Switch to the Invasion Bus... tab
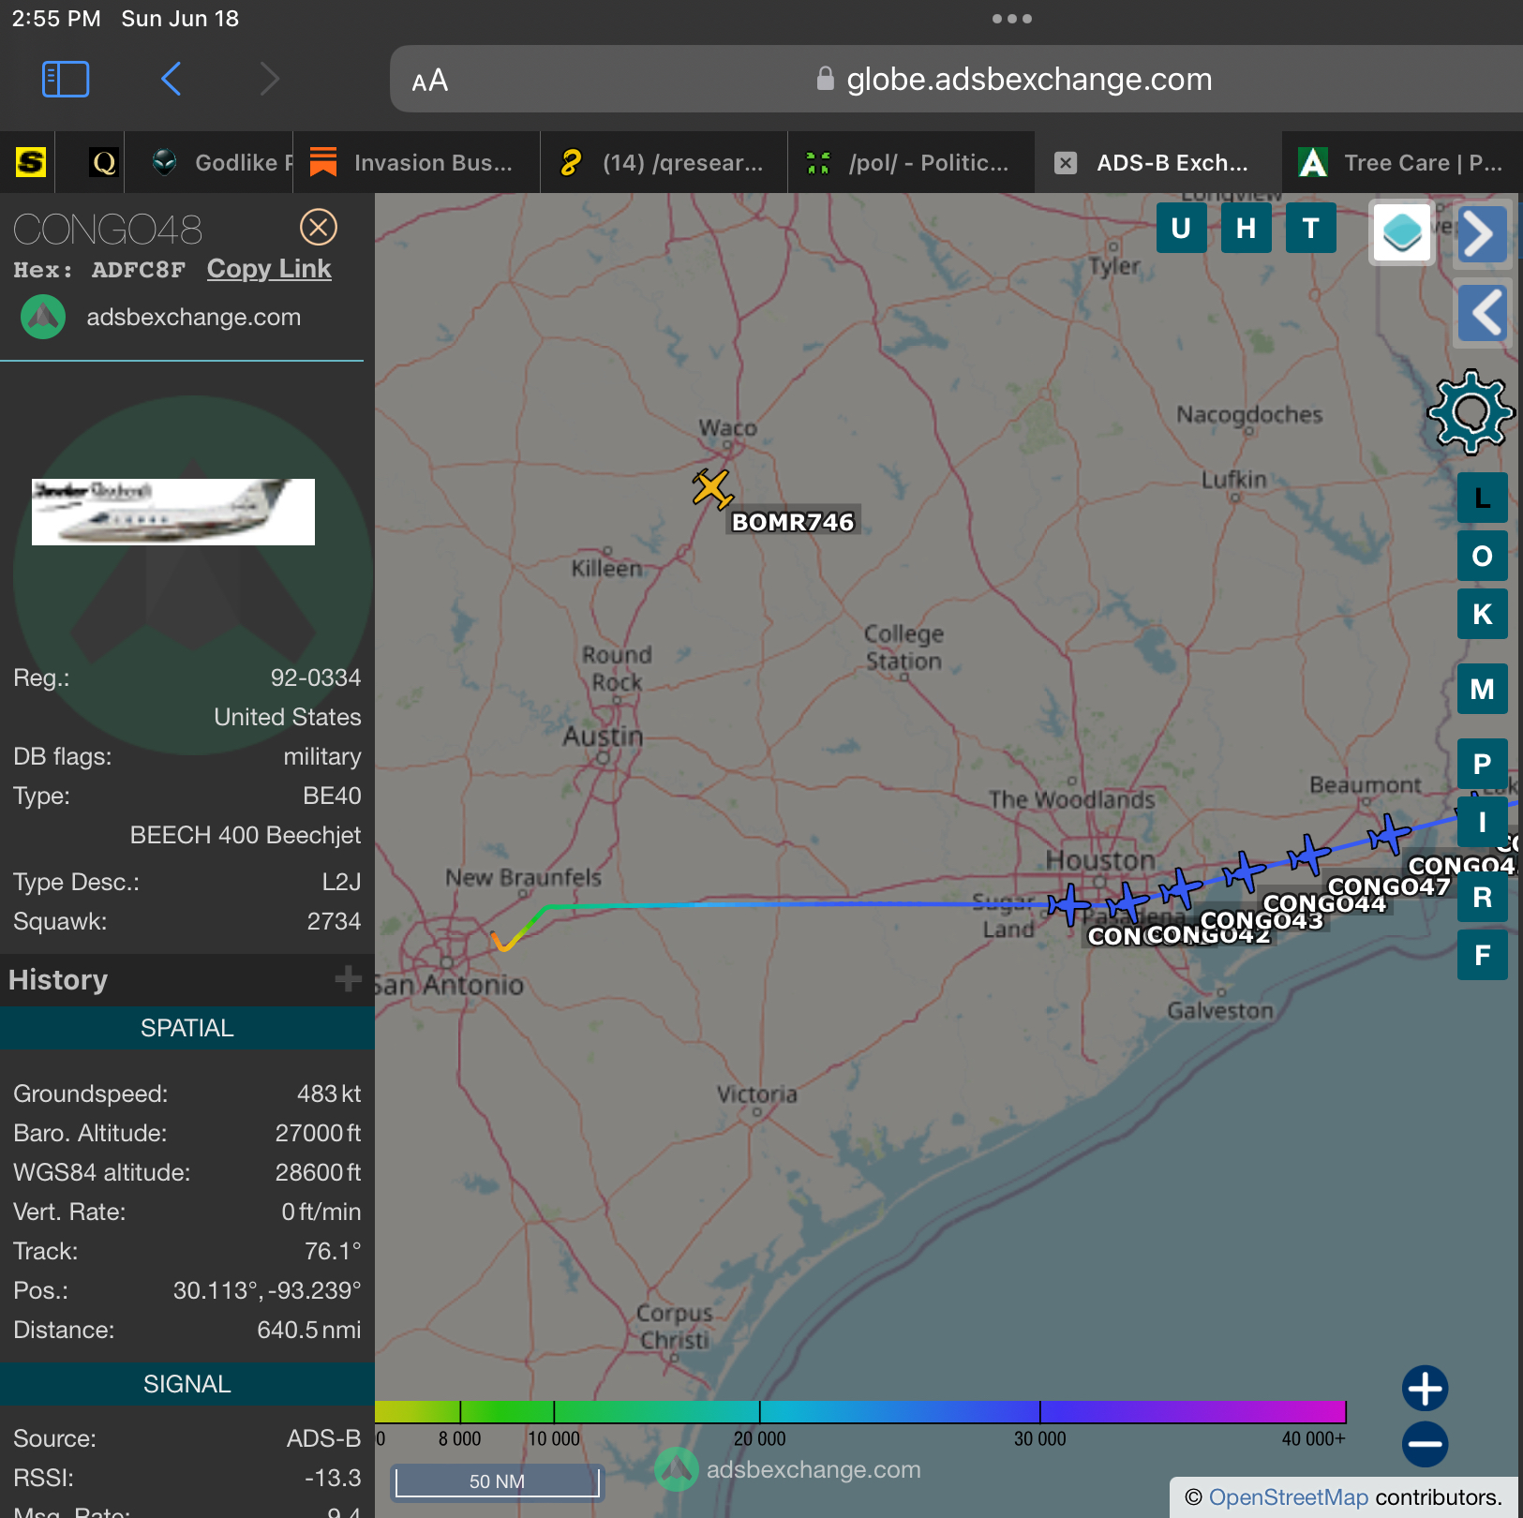Viewport: 1523px width, 1518px height. click(x=416, y=163)
